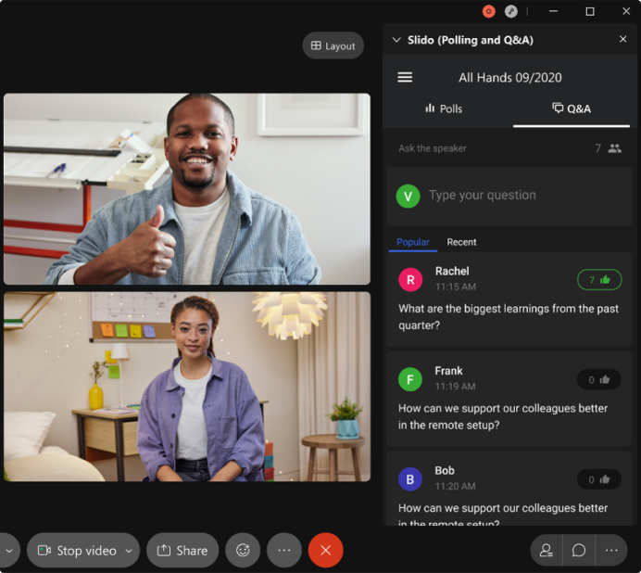Collapse the Slido panel chevron
The image size is (641, 573).
coord(396,40)
